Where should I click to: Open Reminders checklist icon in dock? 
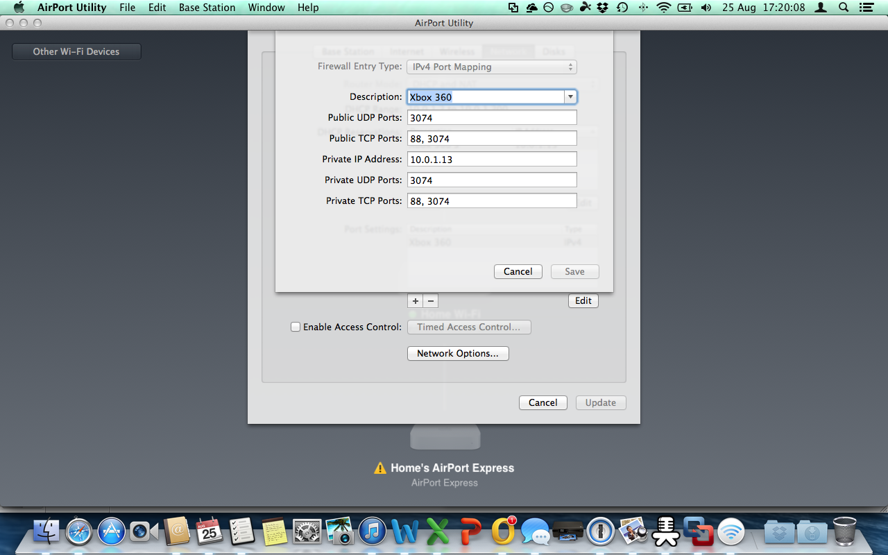click(x=241, y=531)
